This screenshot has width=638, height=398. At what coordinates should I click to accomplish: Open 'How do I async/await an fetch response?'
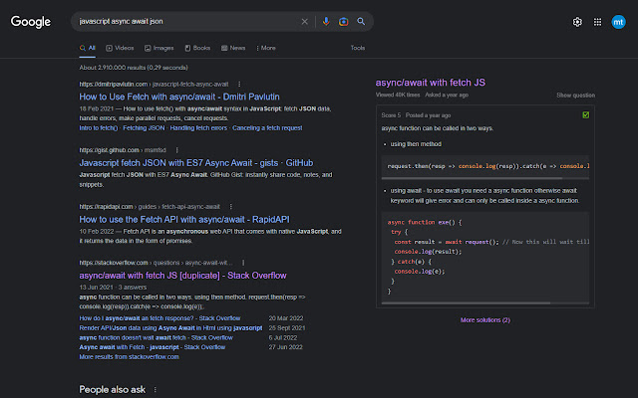[159, 318]
